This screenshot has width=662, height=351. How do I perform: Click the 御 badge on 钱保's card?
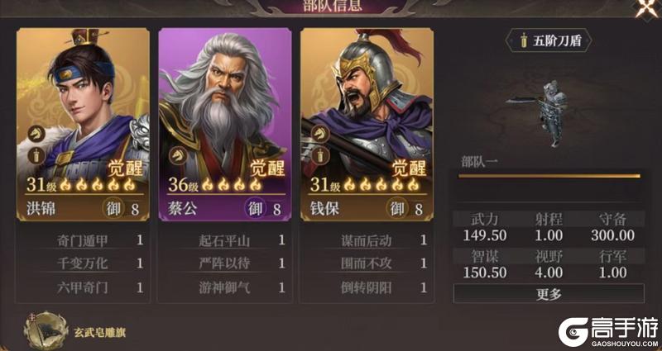click(397, 208)
